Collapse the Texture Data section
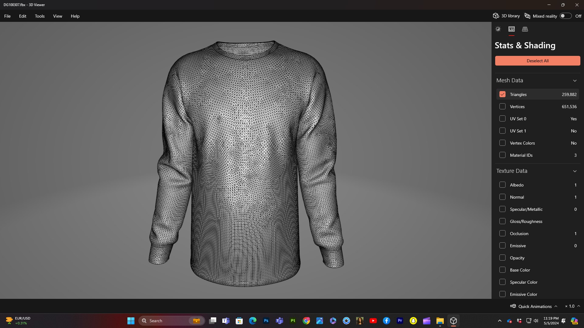The width and height of the screenshot is (584, 328). 575,171
